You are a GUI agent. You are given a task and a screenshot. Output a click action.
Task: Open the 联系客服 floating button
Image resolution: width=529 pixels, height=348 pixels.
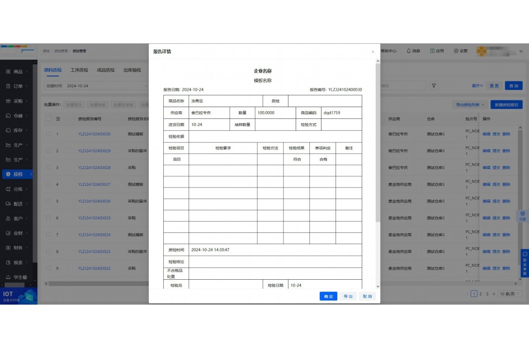point(524,263)
